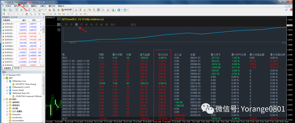Open the templates dropdown arrow
Viewport: 295px width, 123px height.
click(128, 10)
